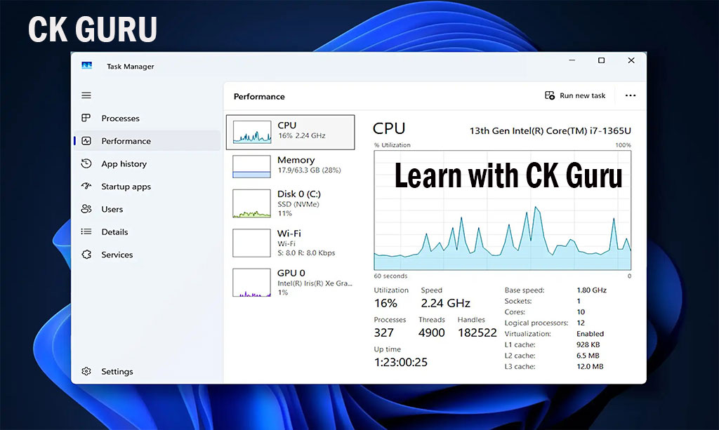Click the Task Manager window title

(x=130, y=67)
